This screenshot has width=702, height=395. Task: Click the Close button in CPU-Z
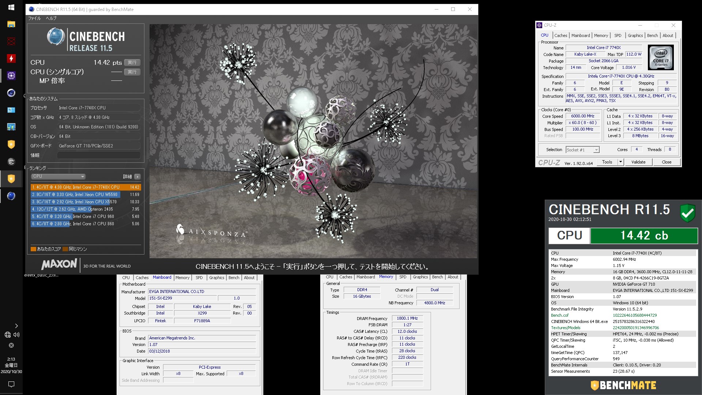click(x=667, y=162)
